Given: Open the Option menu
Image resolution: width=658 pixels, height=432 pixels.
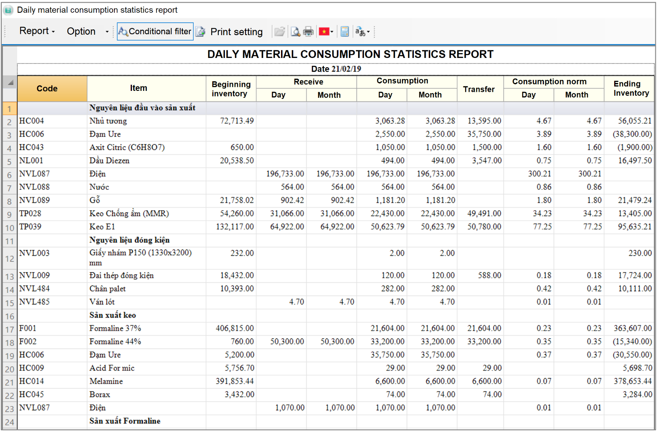Looking at the screenshot, I should tap(81, 32).
